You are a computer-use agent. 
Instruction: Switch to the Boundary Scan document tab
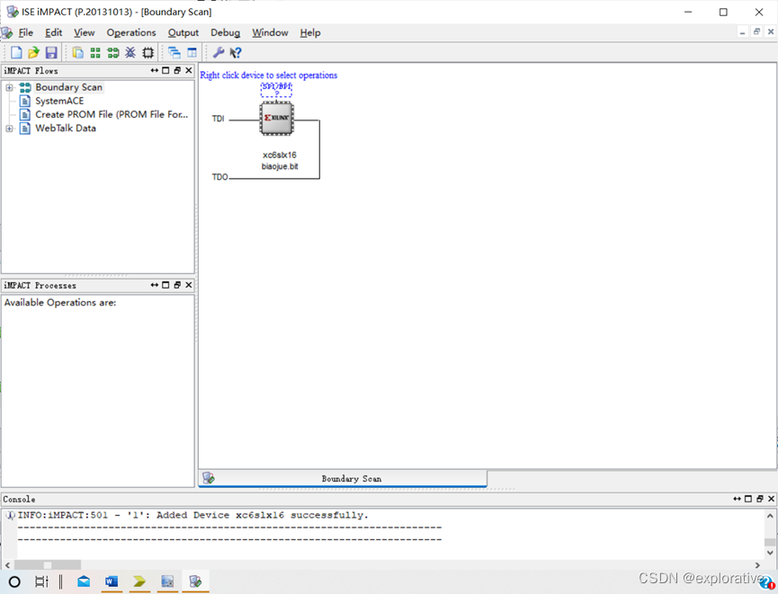[343, 478]
